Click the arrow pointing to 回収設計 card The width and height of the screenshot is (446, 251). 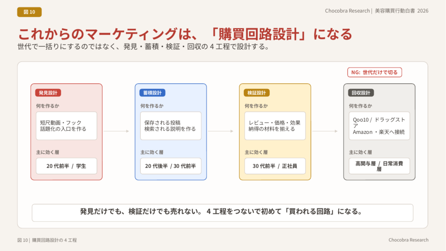325,131
